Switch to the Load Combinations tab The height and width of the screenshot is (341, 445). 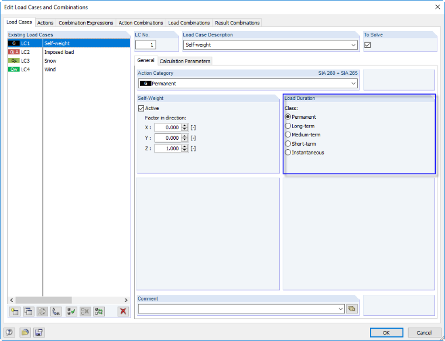click(189, 23)
